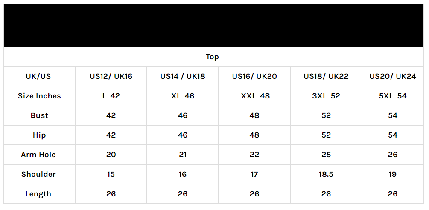Click the "UK/US" row header
This screenshot has width=429, height=210.
(x=38, y=76)
